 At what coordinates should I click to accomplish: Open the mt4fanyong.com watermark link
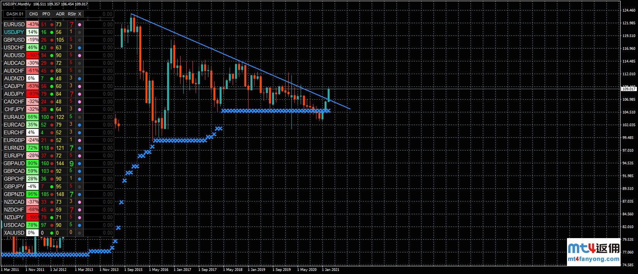coord(594,259)
